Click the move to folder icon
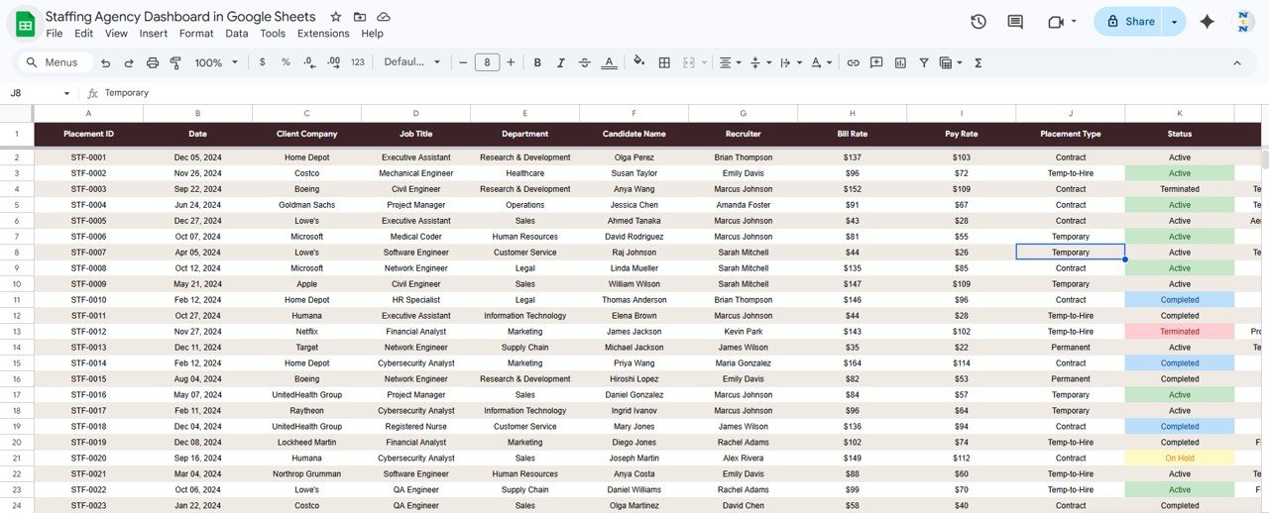1269x513 pixels. 360,17
